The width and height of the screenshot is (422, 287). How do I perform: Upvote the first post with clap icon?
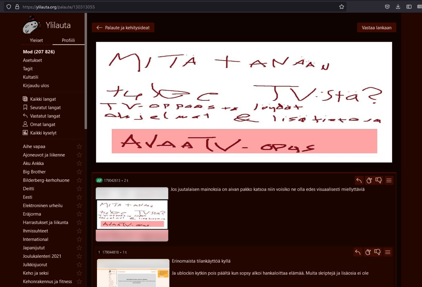369,180
